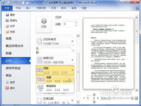Collapse the ribbon with the caret icon
Screen dimensions: 141x106
[x=133, y=8]
